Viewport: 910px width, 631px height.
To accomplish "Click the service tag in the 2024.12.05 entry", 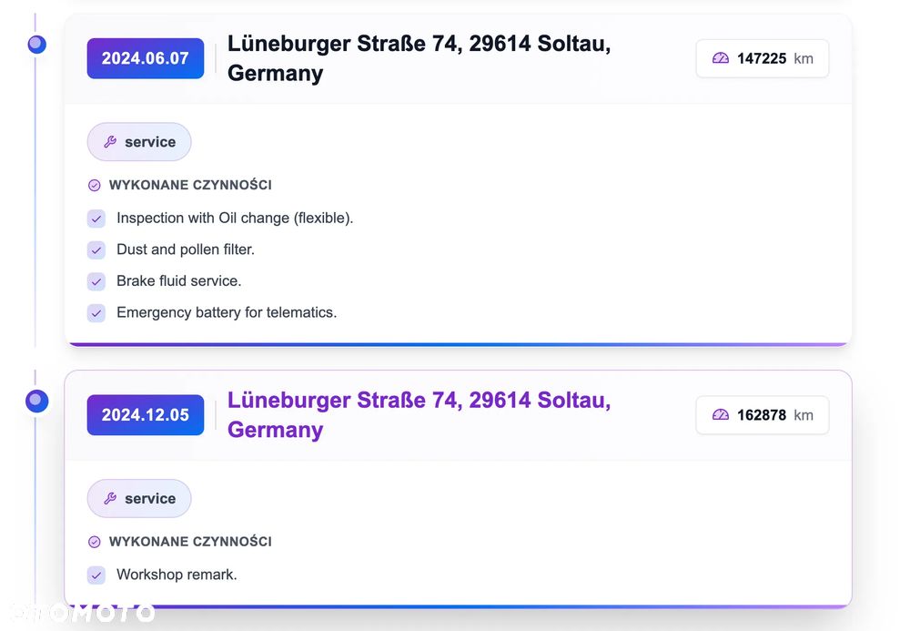I will pyautogui.click(x=139, y=498).
